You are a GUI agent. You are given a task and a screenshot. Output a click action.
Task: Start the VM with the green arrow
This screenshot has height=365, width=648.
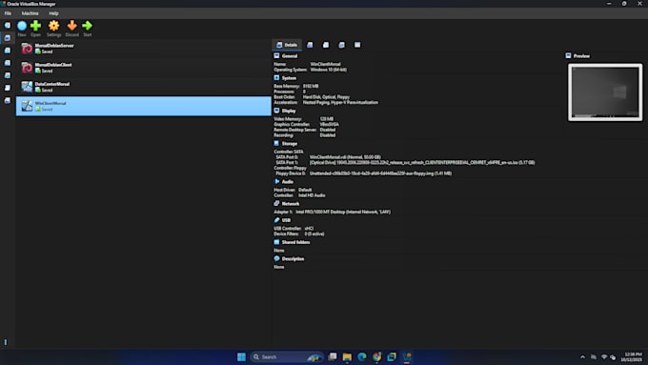[x=88, y=26]
